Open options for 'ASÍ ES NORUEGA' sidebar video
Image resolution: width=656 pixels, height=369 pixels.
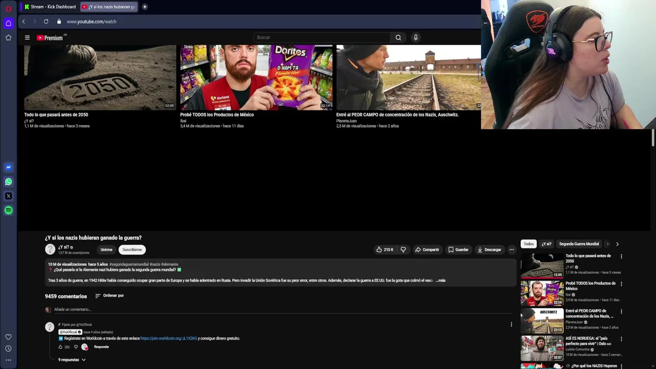tap(621, 339)
